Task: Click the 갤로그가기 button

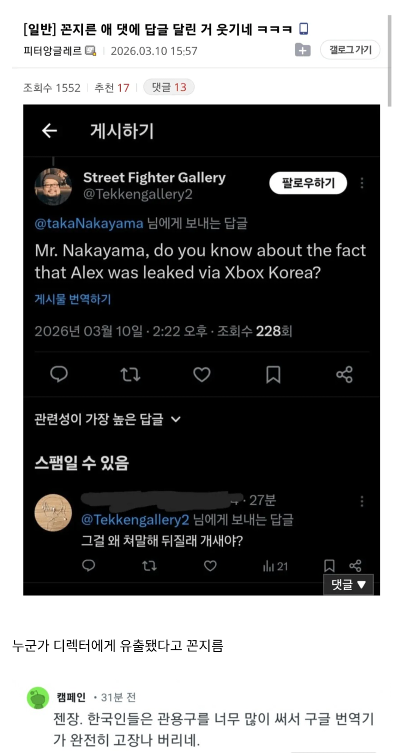Action: [x=350, y=50]
